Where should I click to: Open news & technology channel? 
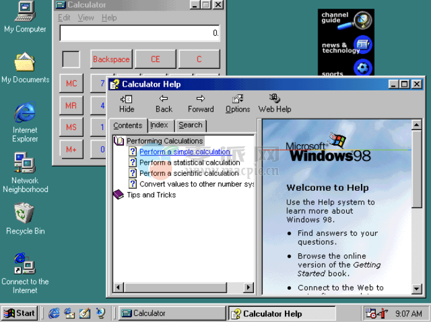(346, 45)
